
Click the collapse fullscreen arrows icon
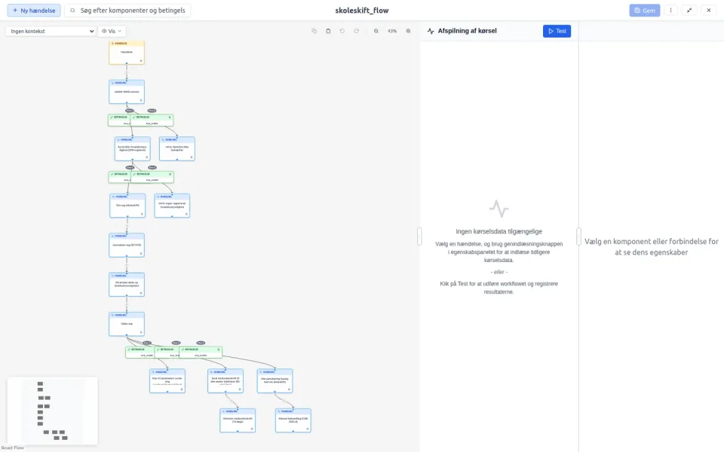[689, 10]
